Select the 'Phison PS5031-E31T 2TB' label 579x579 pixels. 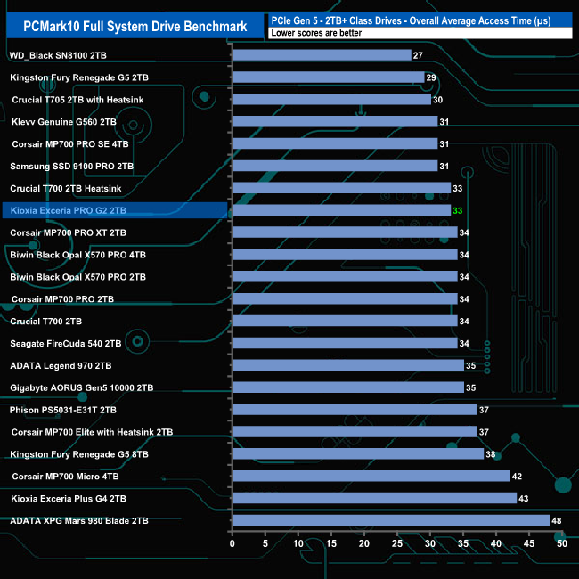point(63,410)
